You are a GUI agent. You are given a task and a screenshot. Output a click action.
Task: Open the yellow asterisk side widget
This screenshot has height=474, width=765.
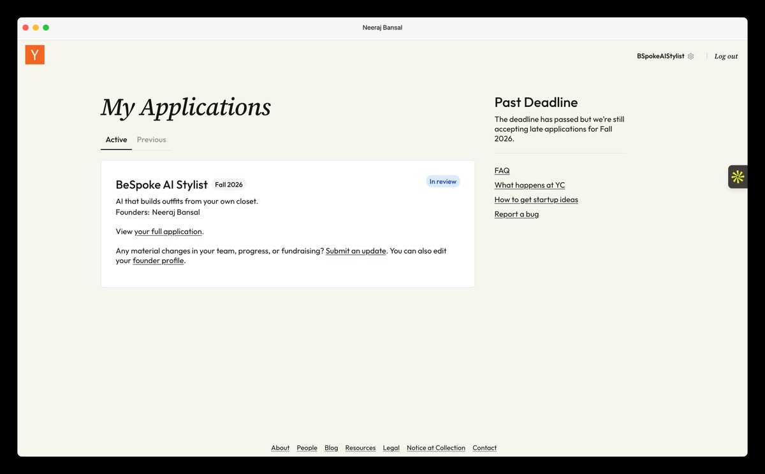pos(738,176)
